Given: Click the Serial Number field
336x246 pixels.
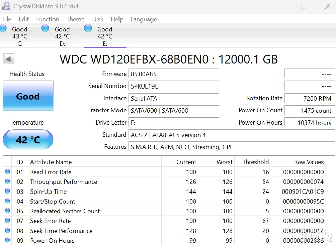Looking at the screenshot, I should tap(174, 86).
